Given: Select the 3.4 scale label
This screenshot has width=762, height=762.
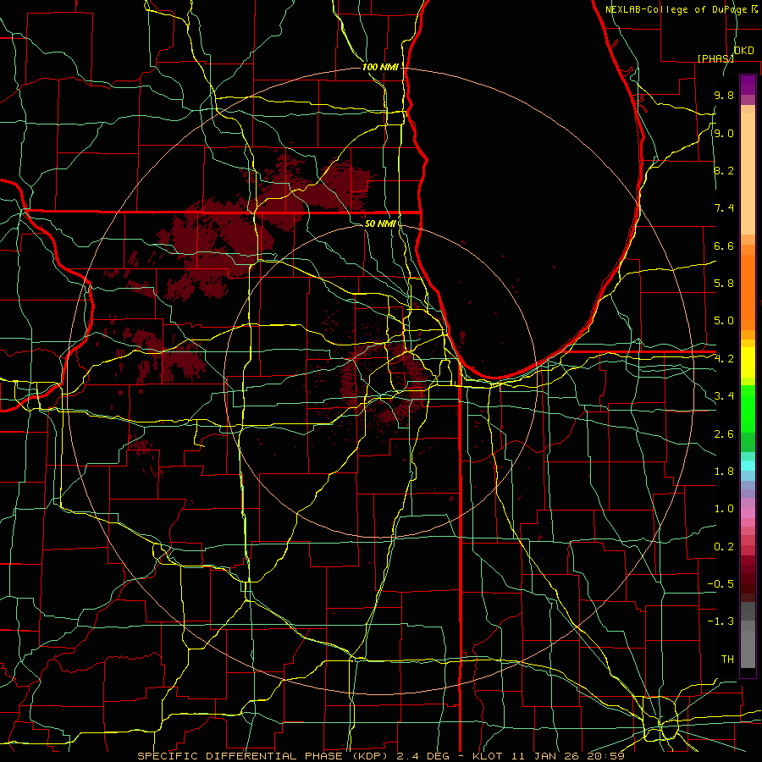Looking at the screenshot, I should [x=724, y=396].
